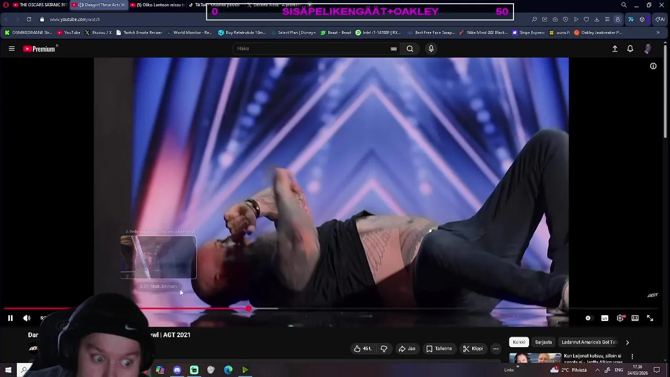Select the Kaikki filter chip
This screenshot has height=377, width=670.
[x=519, y=342]
